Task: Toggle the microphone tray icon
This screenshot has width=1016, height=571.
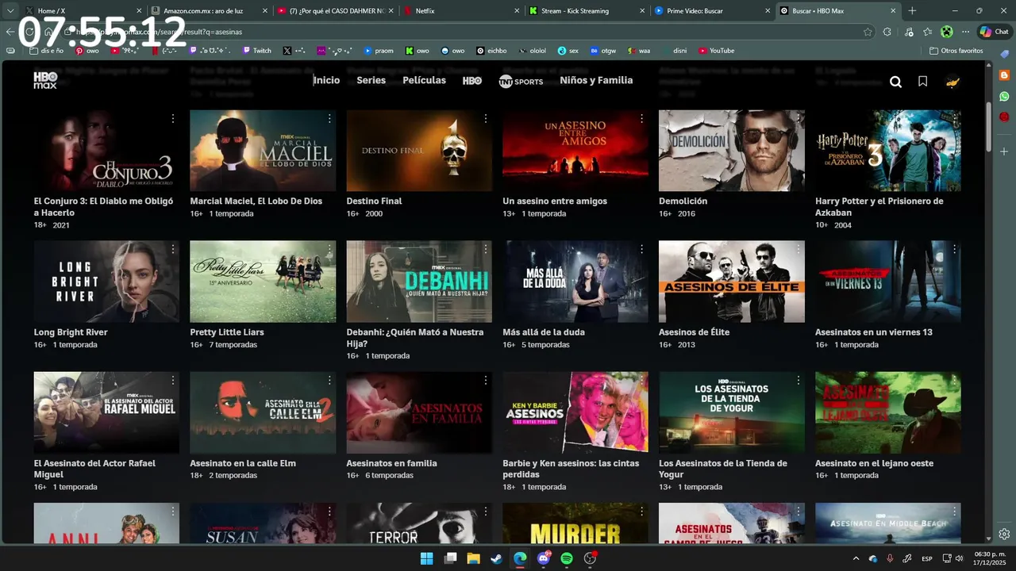Action: coord(890,559)
